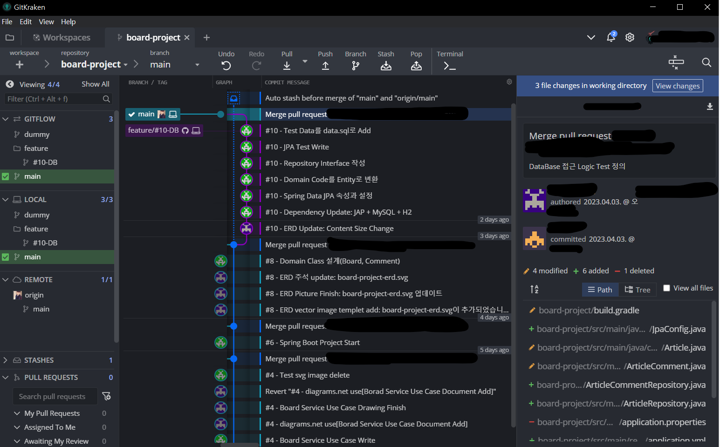Collapse the LOCAL section
720x447 pixels.
tap(6, 200)
